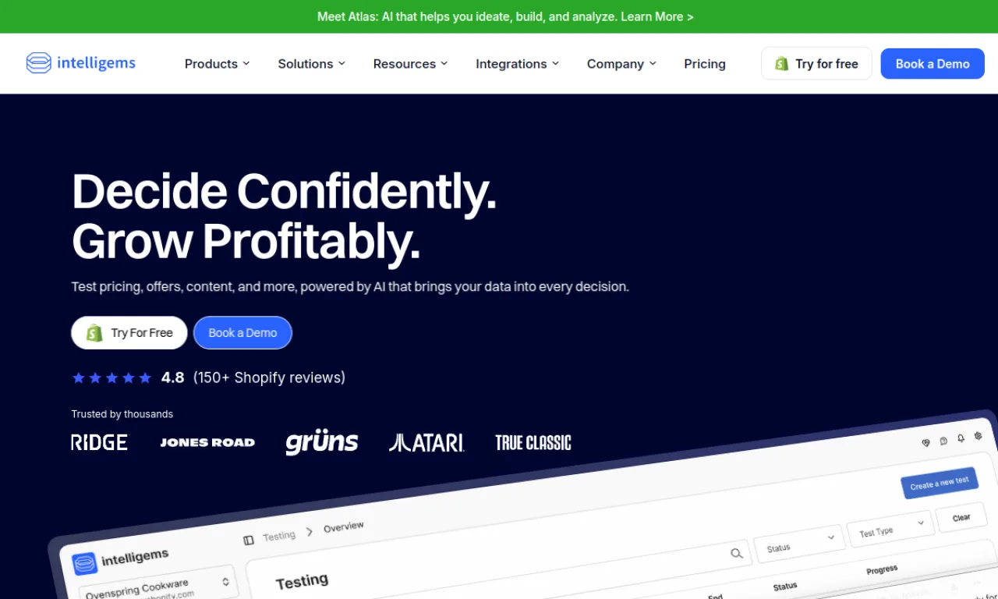Screen dimensions: 998x599
Task: Click the Progress column header in the preview
Action: click(x=882, y=570)
